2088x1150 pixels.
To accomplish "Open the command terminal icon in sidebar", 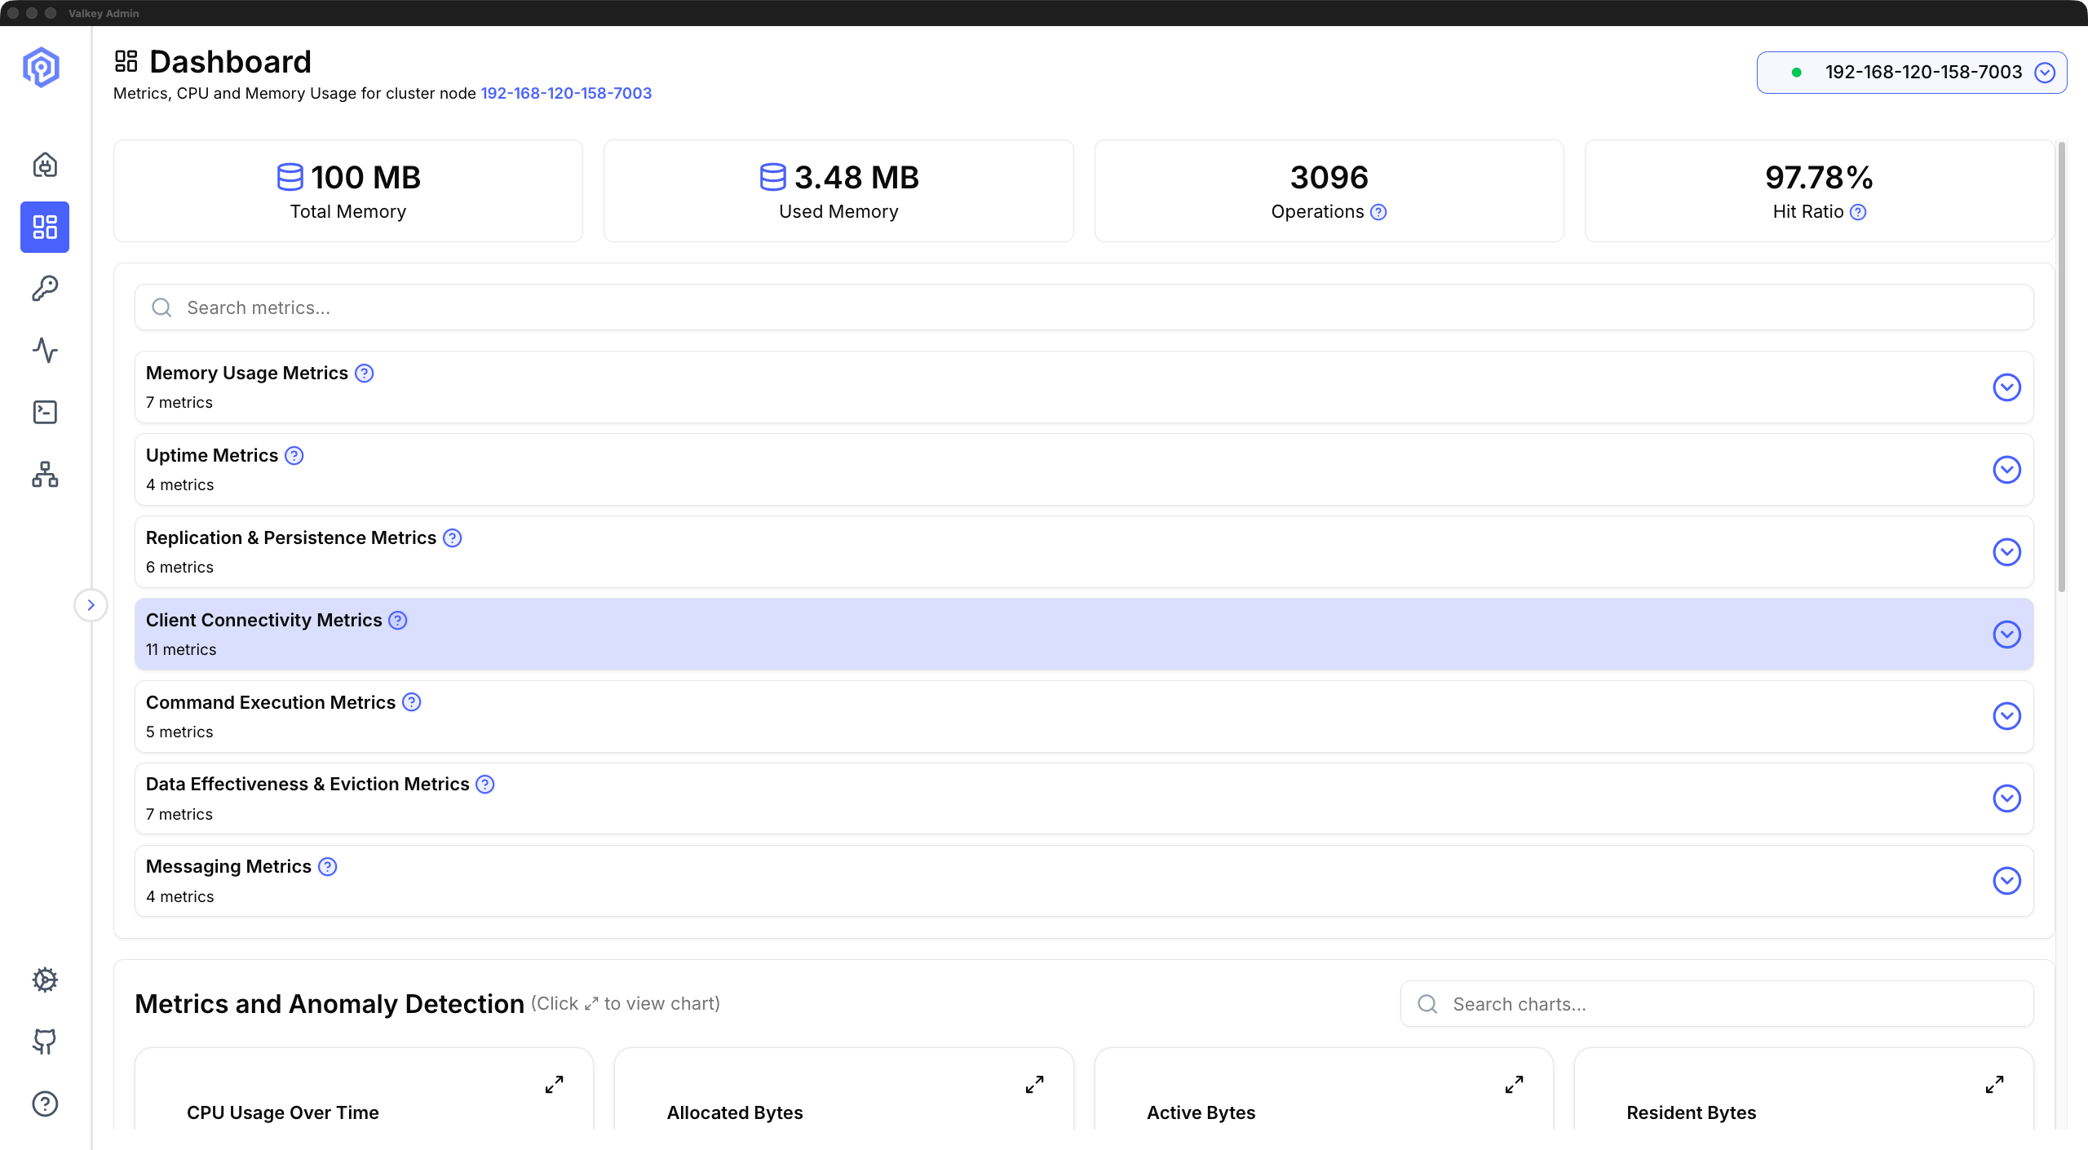I will click(x=45, y=412).
